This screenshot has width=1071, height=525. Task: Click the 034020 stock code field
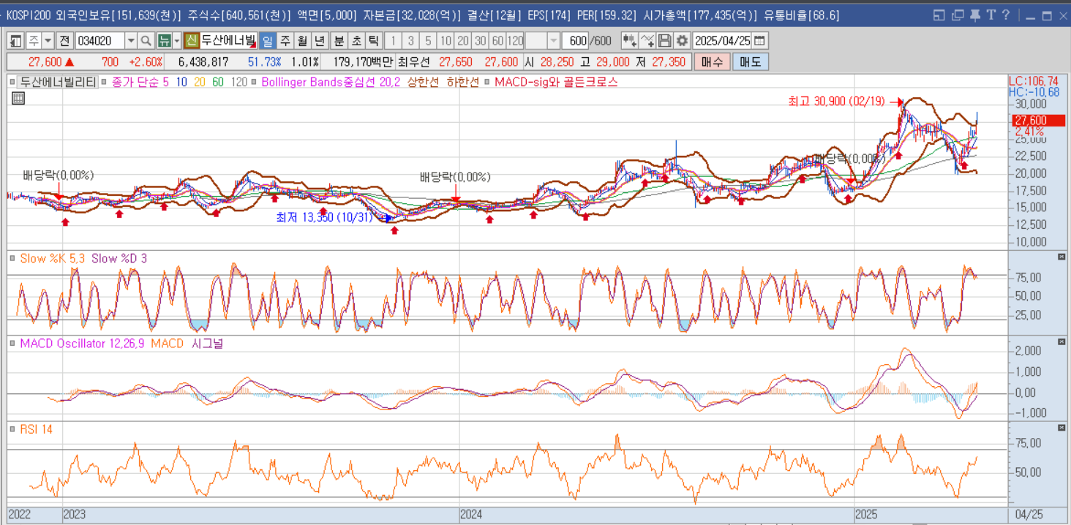(x=99, y=41)
